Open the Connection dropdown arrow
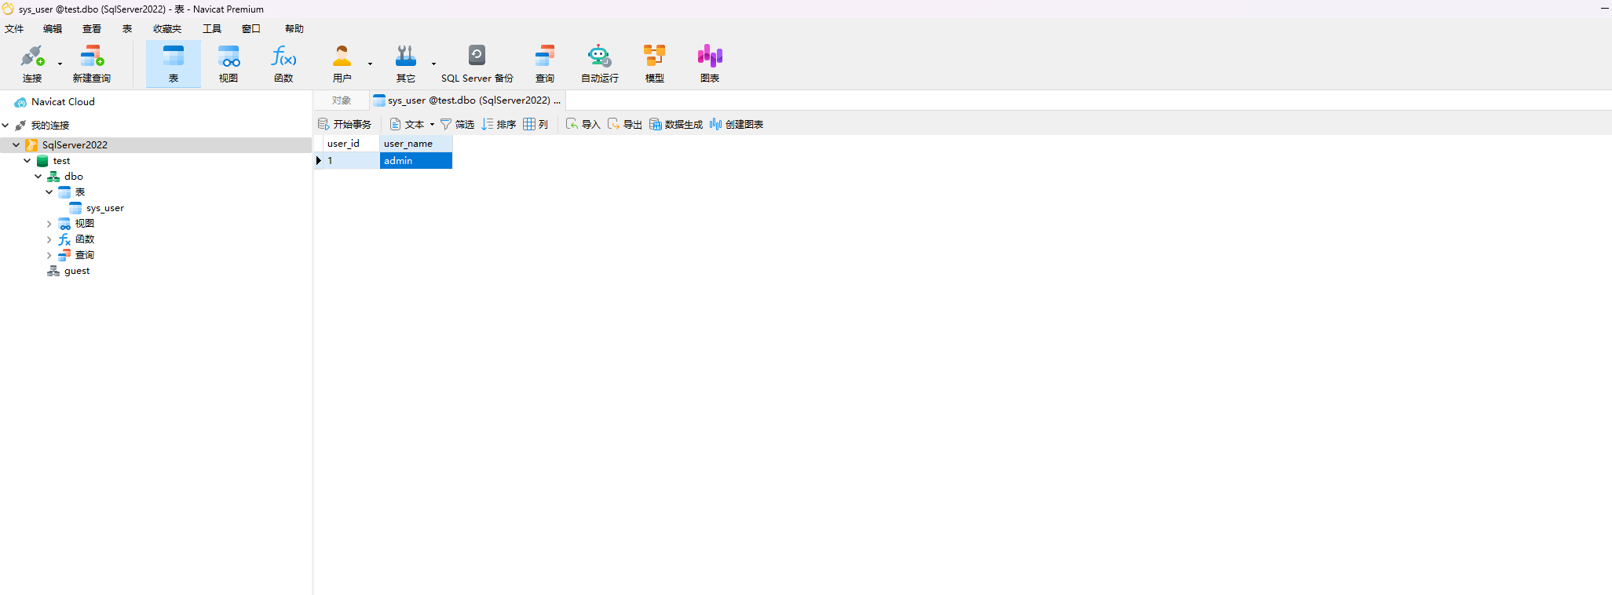Screen dimensions: 1612x595 pos(60,64)
